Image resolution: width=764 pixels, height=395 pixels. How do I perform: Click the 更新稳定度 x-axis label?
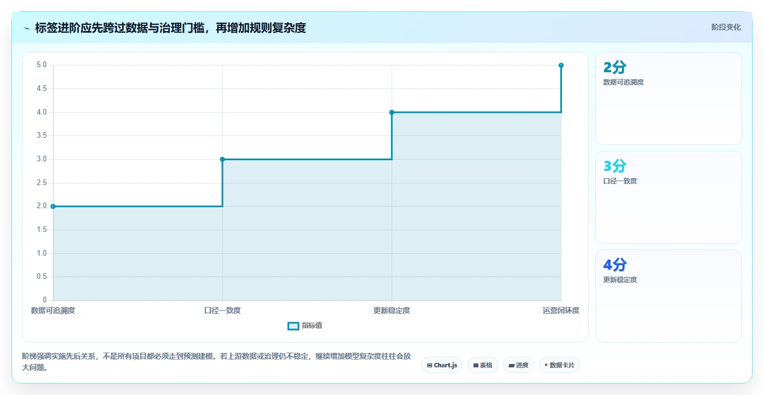392,310
